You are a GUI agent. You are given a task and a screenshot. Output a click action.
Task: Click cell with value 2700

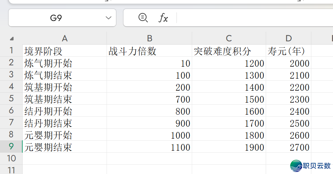tap(288, 147)
